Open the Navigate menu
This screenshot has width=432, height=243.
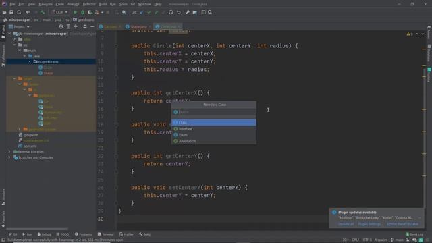click(45, 4)
